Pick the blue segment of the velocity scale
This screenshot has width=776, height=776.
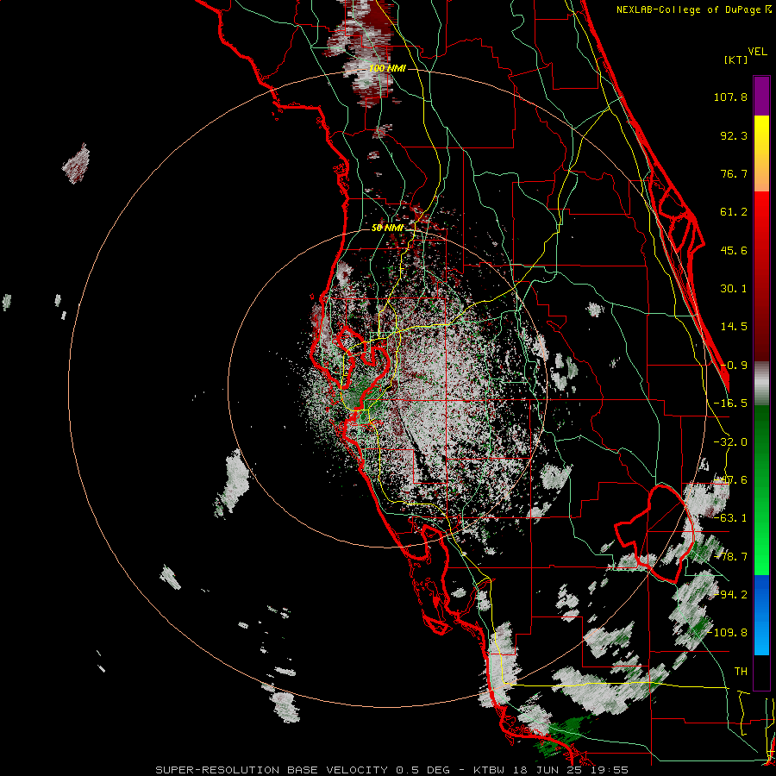click(x=761, y=615)
